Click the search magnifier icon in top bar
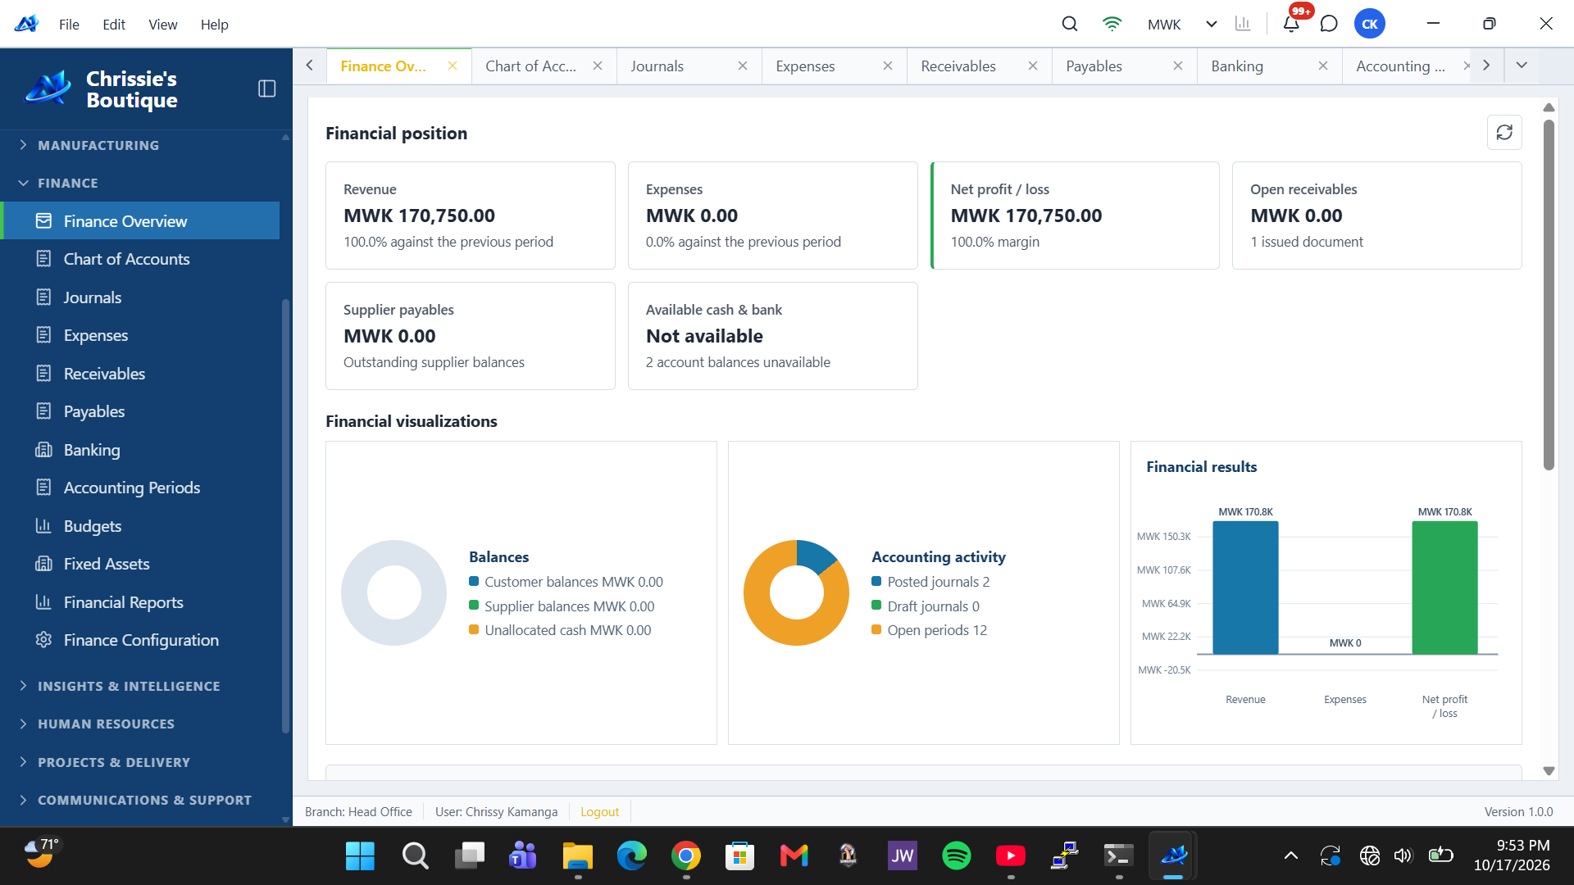 pos(1070,24)
